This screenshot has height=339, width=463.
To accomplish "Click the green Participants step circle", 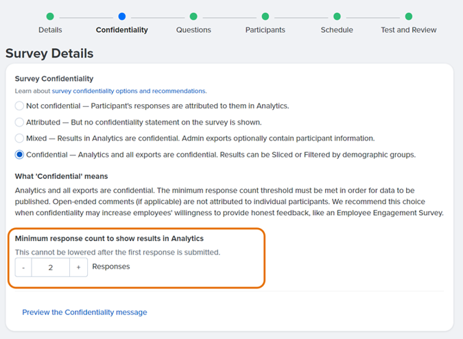I will coord(265,16).
